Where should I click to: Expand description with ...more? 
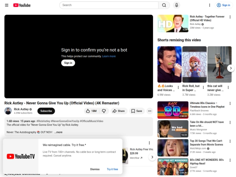[x=58, y=132]
